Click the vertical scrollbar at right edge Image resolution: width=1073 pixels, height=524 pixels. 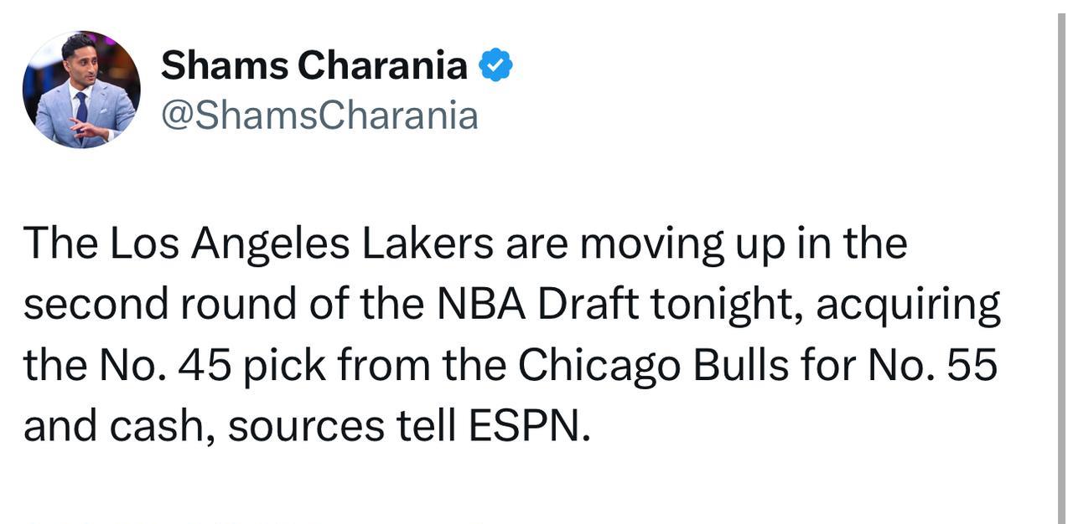coord(1062,262)
